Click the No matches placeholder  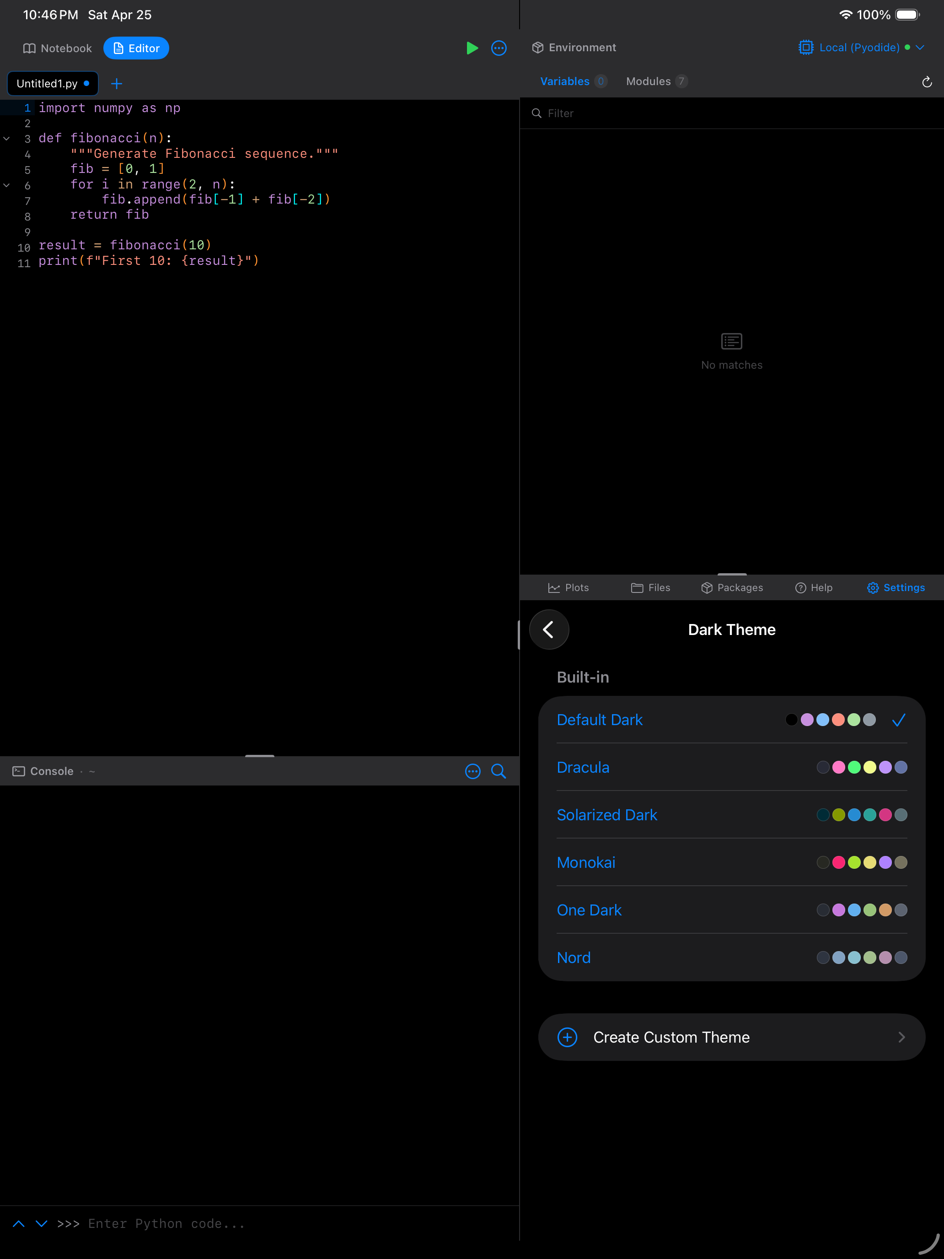pos(732,352)
